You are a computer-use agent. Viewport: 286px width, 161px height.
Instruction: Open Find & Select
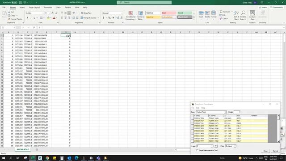243,15
